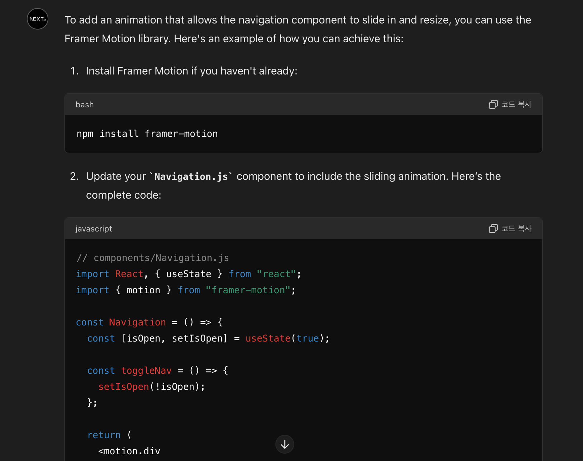Image resolution: width=583 pixels, height=461 pixels.
Task: Click 'Install Framer Motion if you haven't already' step
Action: (x=191, y=71)
